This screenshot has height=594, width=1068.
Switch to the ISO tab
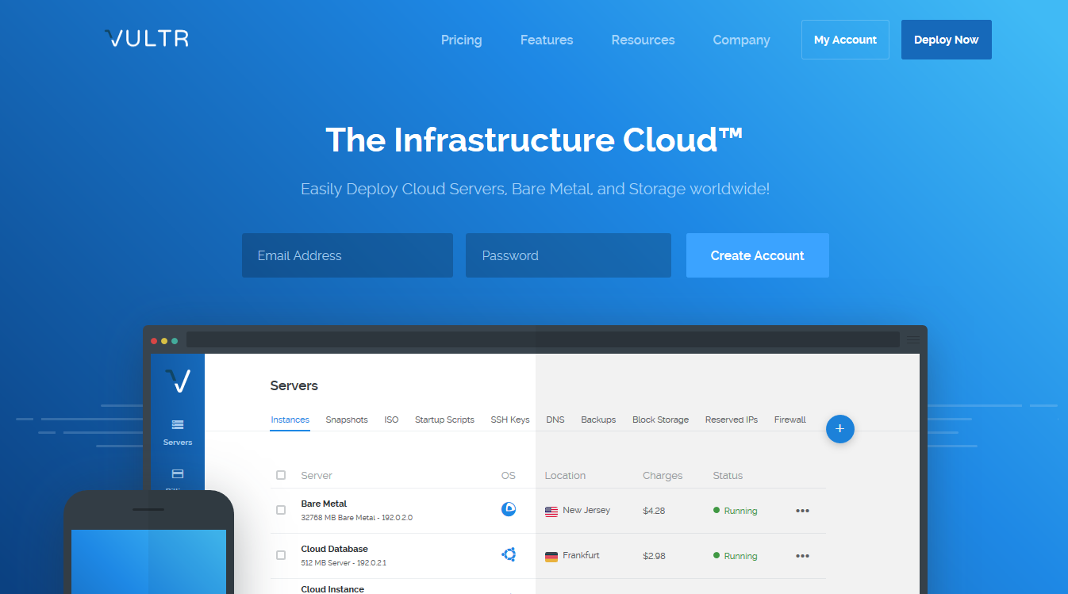[391, 420]
